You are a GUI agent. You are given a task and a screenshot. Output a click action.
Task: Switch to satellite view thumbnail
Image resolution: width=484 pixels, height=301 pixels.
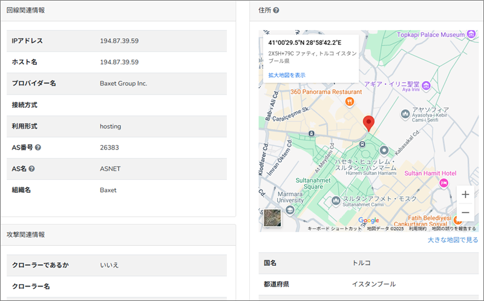click(273, 218)
